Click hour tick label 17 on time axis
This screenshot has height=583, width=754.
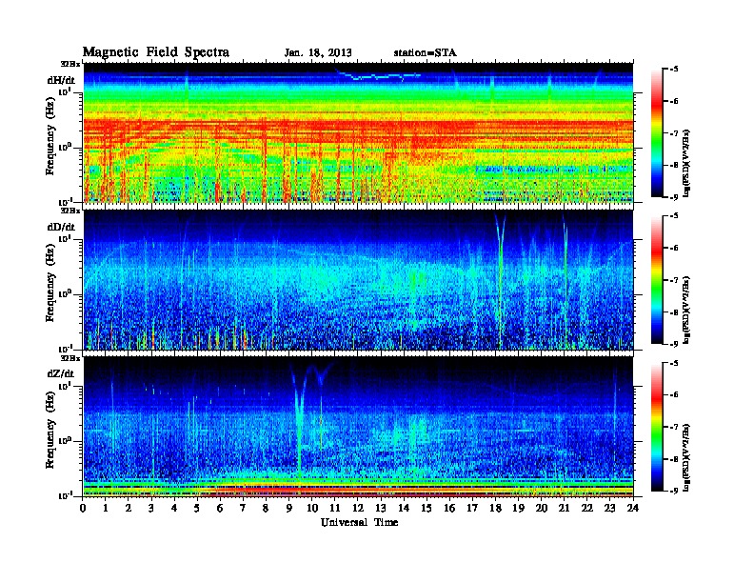(472, 508)
